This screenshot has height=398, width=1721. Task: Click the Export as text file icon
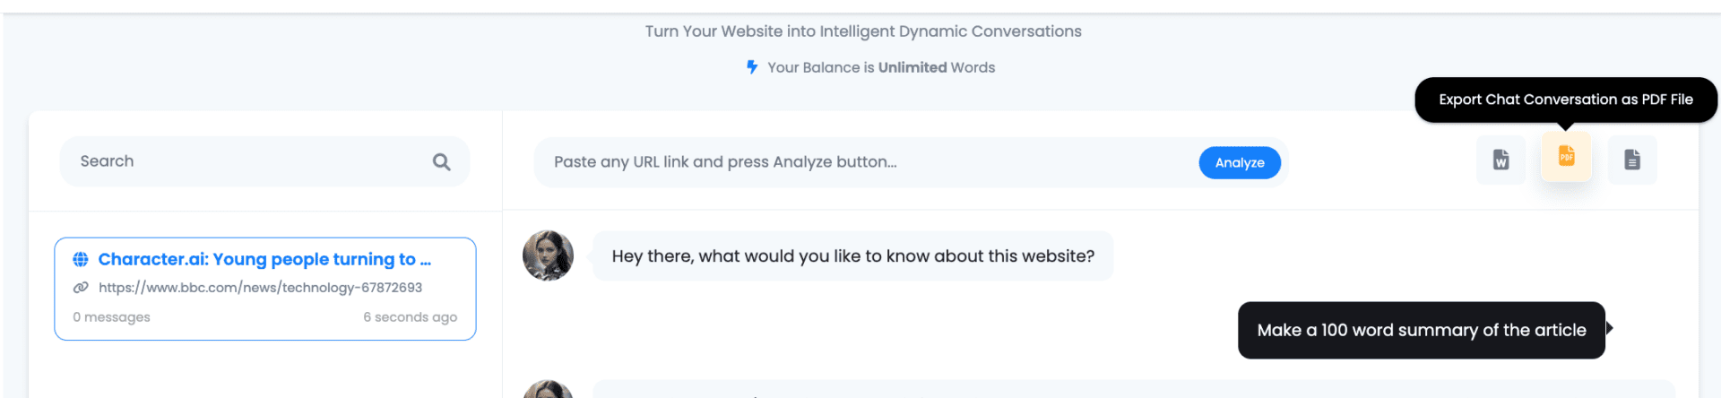[1632, 160]
